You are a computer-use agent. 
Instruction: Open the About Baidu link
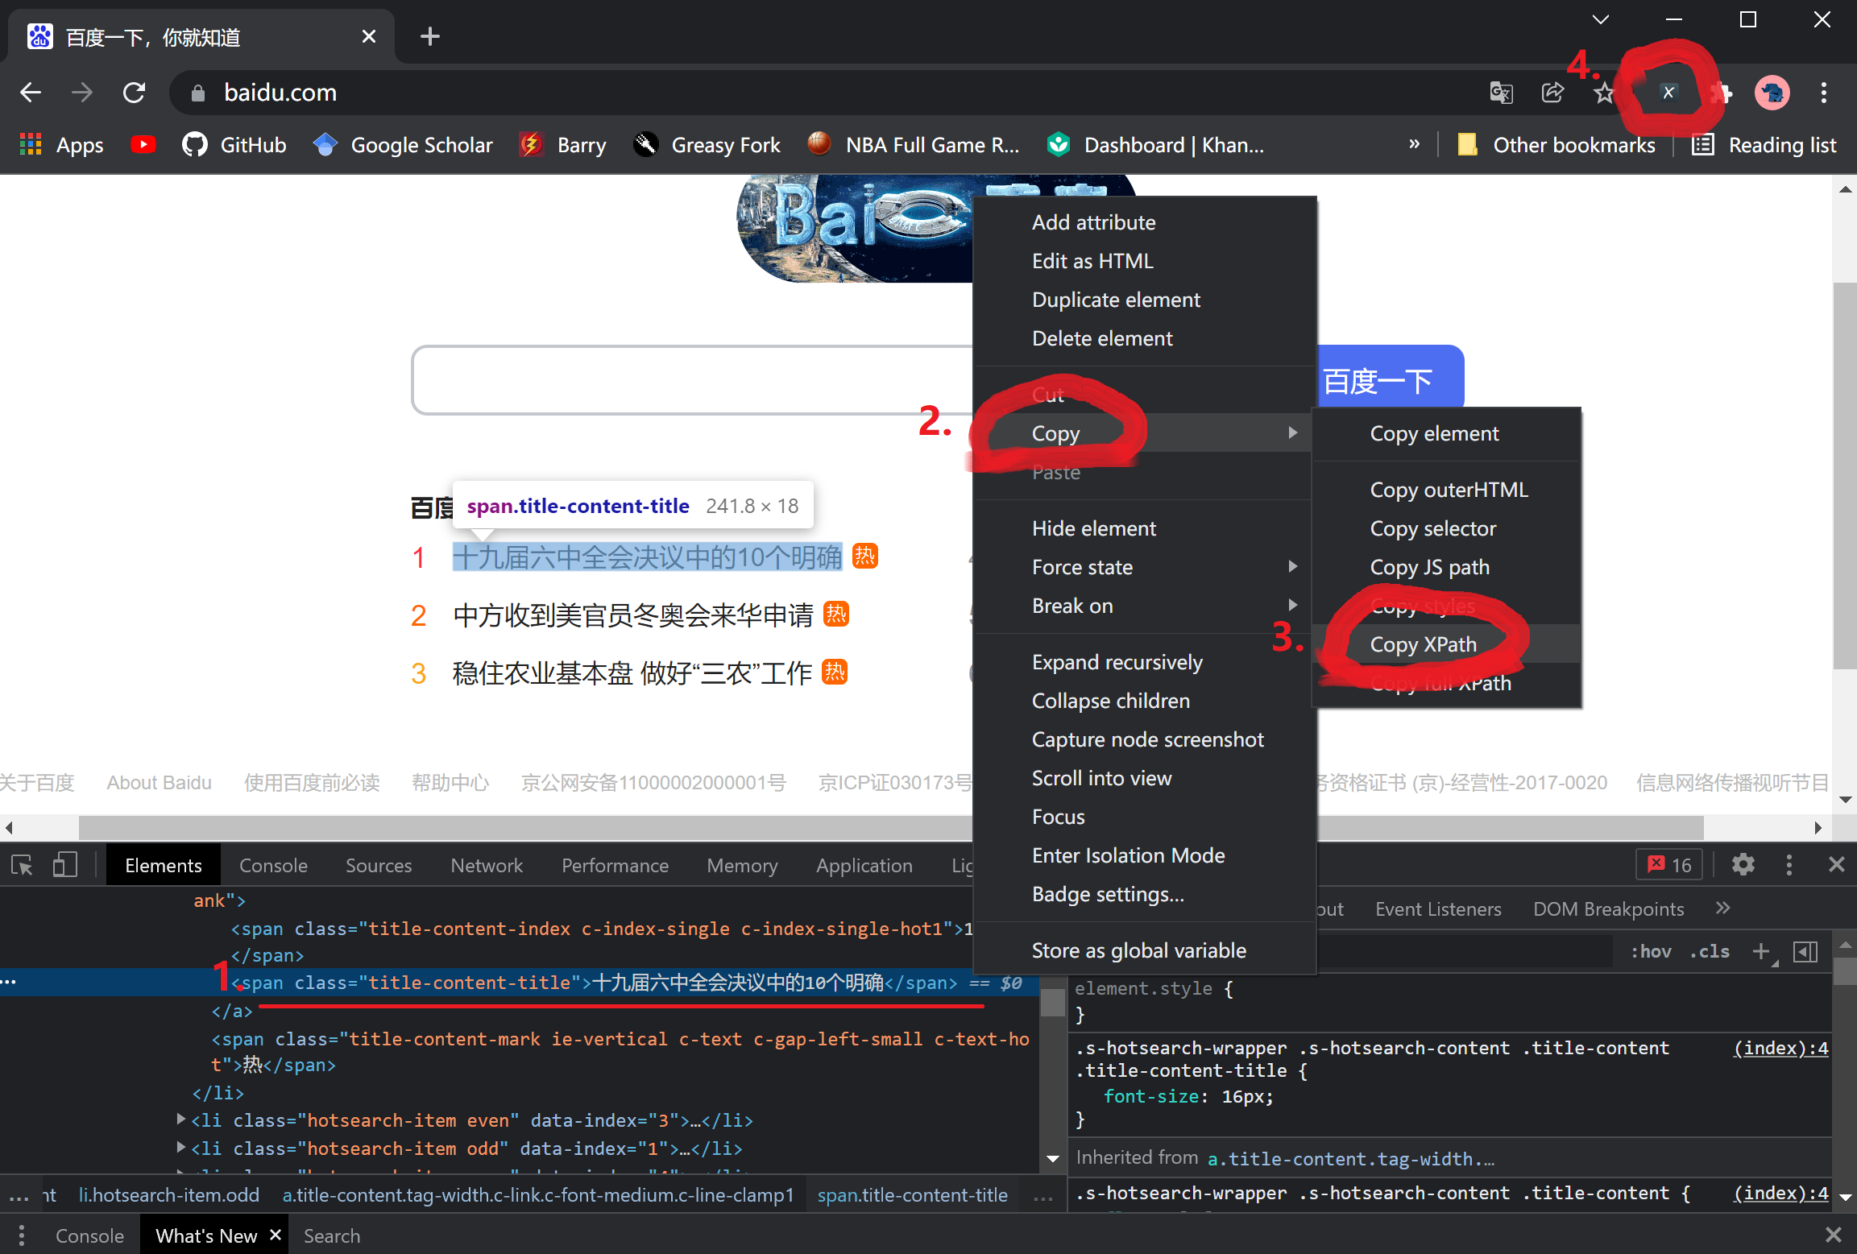click(159, 782)
